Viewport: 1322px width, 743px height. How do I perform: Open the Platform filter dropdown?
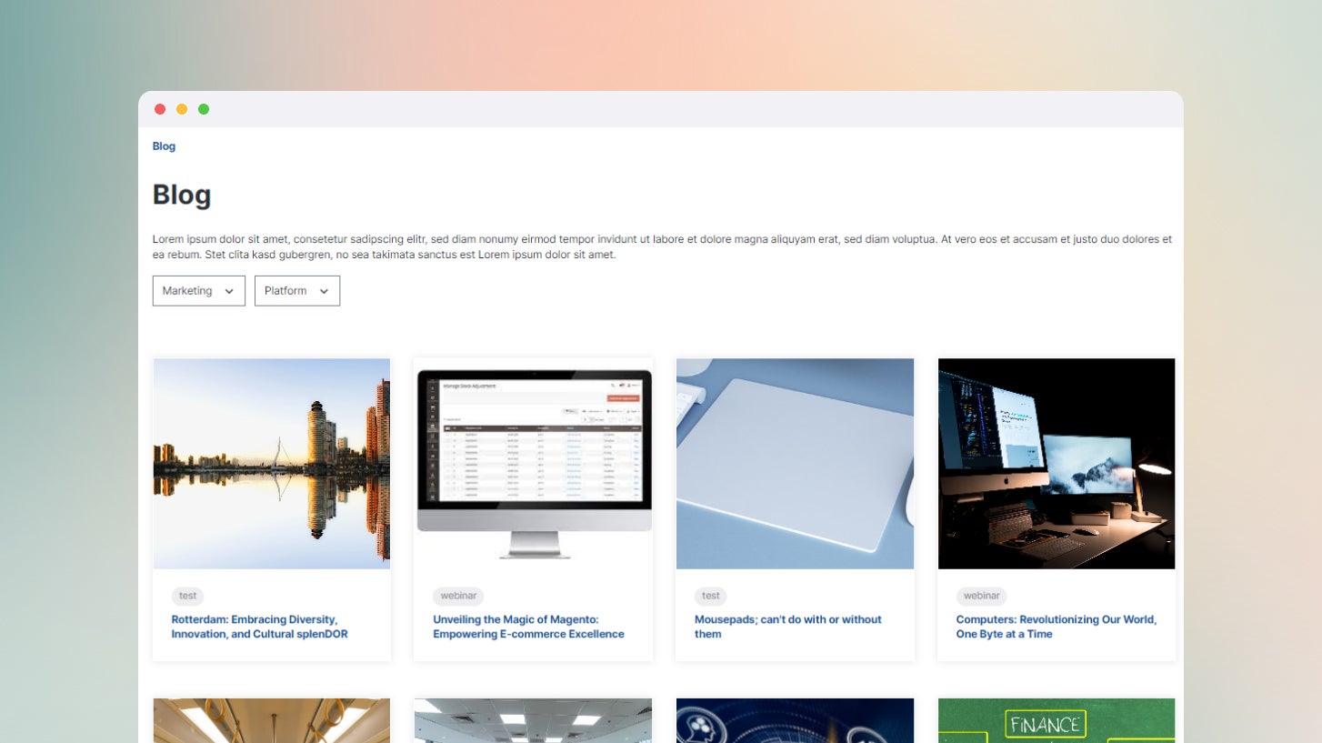[x=297, y=291]
